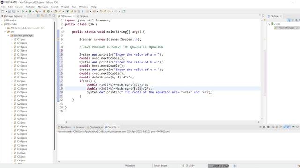
Task: Open the File menu
Action: coord(3,7)
